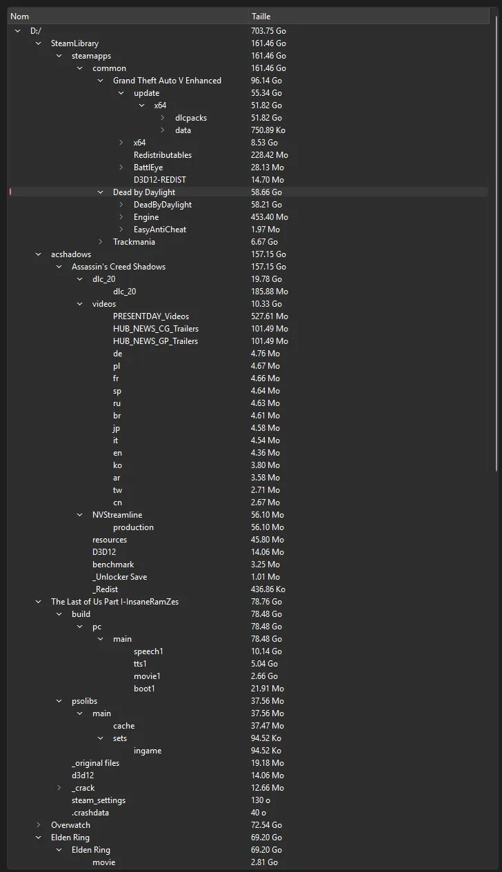Select the _Redist folder row
This screenshot has width=502, height=872.
point(248,589)
